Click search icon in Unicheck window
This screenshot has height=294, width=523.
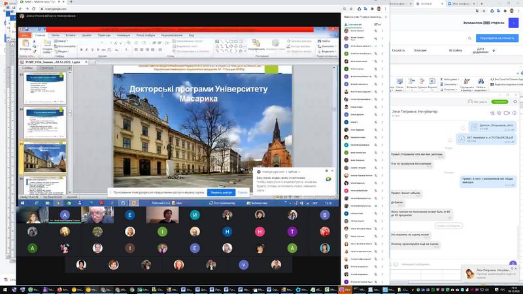point(469,39)
